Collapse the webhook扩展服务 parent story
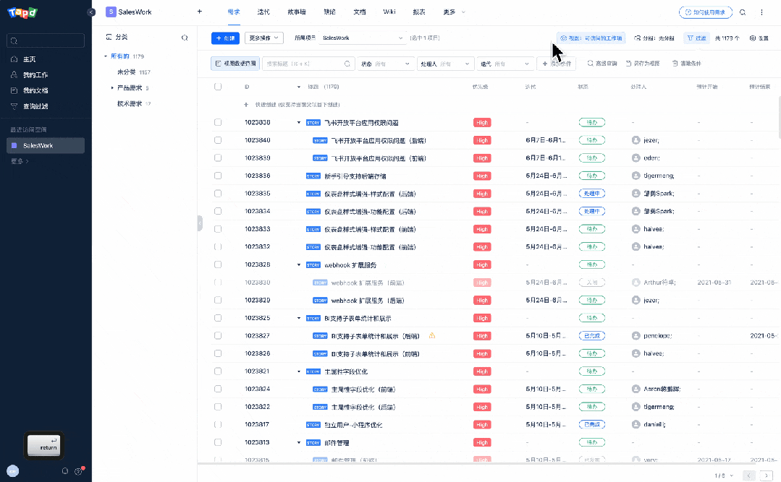 299,264
